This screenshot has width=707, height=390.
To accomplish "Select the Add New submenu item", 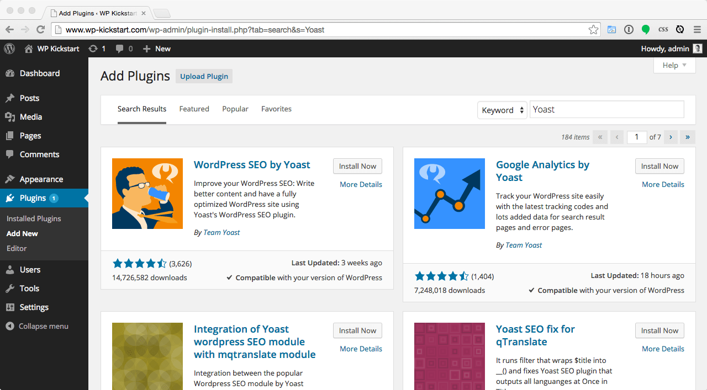I will coord(22,233).
